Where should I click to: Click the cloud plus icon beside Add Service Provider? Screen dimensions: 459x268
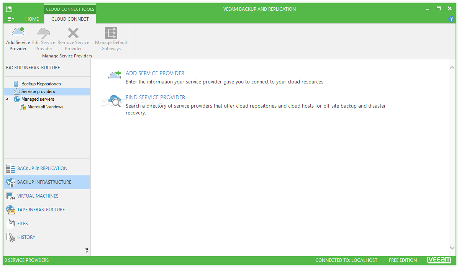click(115, 75)
